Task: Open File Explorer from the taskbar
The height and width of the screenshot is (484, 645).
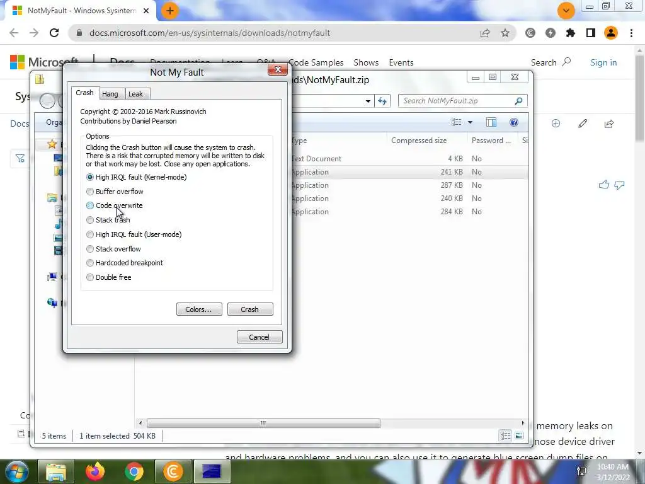Action: pyautogui.click(x=56, y=472)
